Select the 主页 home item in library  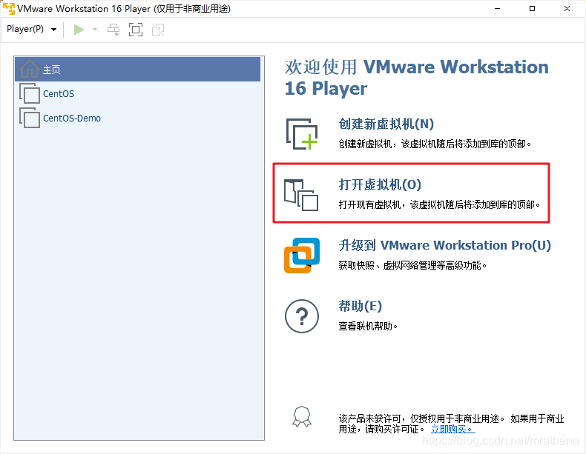137,70
